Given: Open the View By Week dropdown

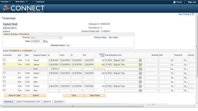Looking at the screenshot, I should [x=61, y=38].
